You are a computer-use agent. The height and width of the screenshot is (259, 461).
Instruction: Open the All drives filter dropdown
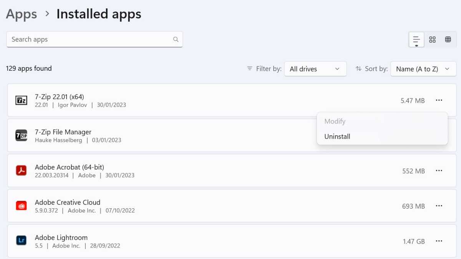coord(315,69)
